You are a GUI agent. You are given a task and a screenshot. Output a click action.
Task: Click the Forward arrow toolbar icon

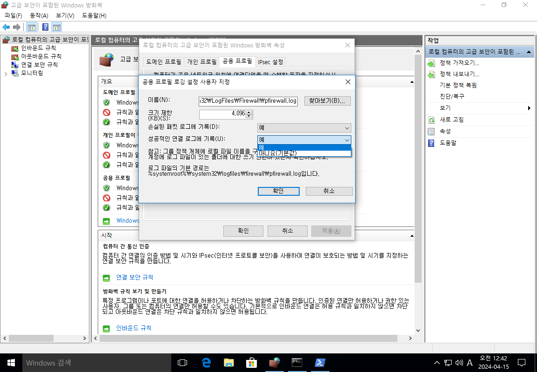pyautogui.click(x=16, y=27)
